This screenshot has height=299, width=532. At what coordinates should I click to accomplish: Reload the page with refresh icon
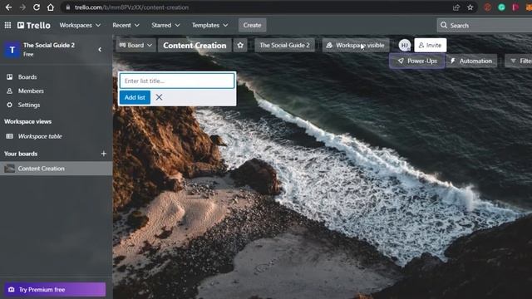point(37,7)
